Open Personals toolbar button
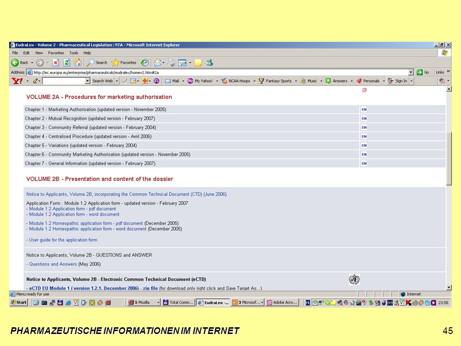461x346 pixels. pos(368,81)
